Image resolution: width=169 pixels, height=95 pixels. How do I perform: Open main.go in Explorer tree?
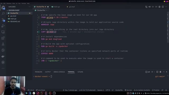click(19, 19)
